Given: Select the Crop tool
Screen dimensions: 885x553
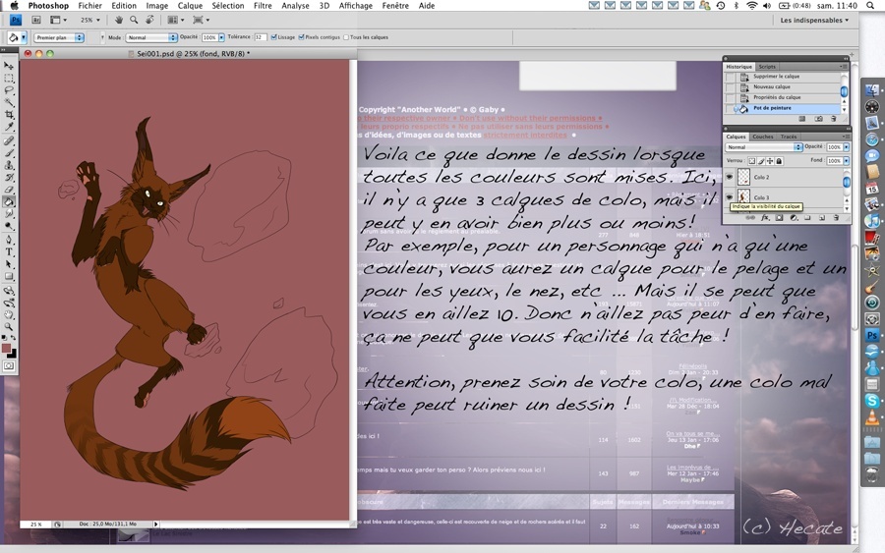Looking at the screenshot, I should pyautogui.click(x=9, y=115).
